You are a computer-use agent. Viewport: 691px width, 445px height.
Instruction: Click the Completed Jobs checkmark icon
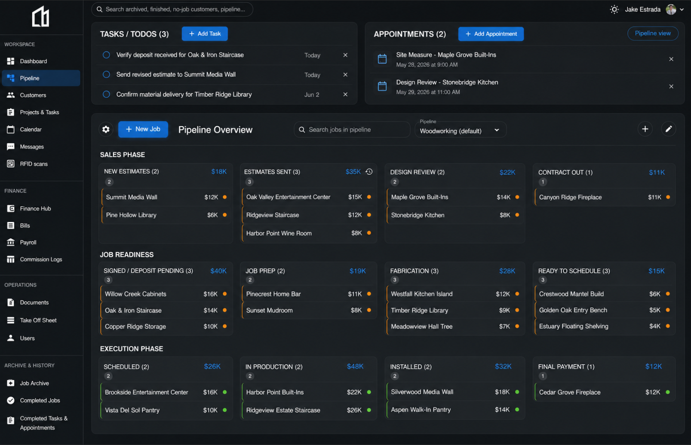click(11, 400)
